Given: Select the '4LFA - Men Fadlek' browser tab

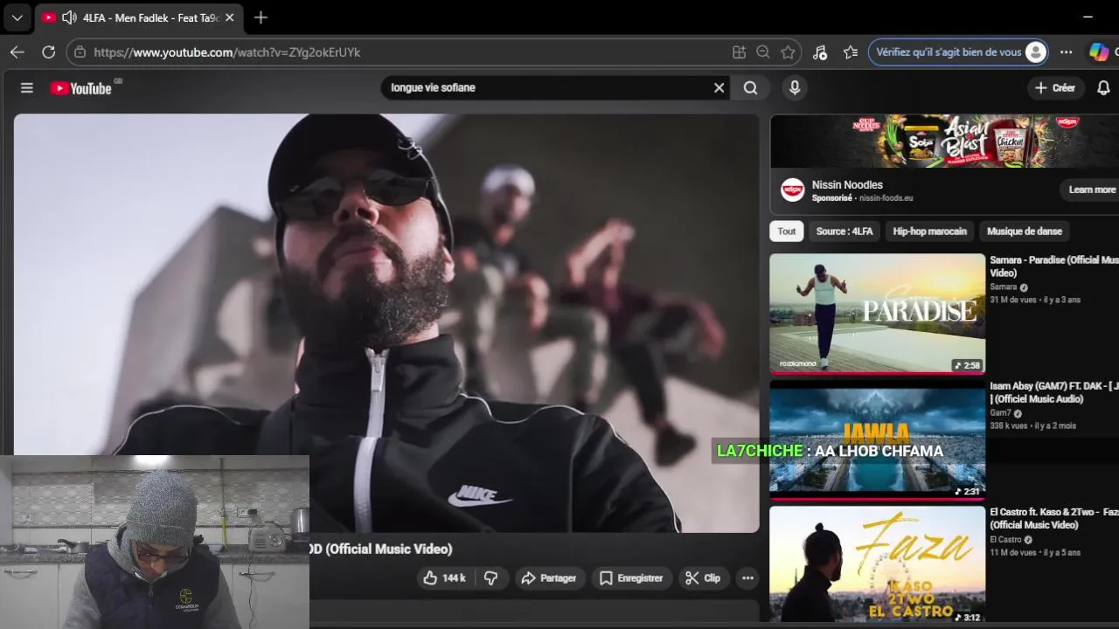Looking at the screenshot, I should 139,17.
